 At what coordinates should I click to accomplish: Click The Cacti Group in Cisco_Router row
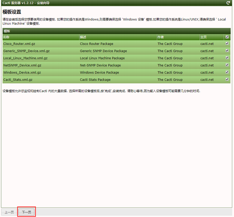pyautogui.click(x=170, y=44)
